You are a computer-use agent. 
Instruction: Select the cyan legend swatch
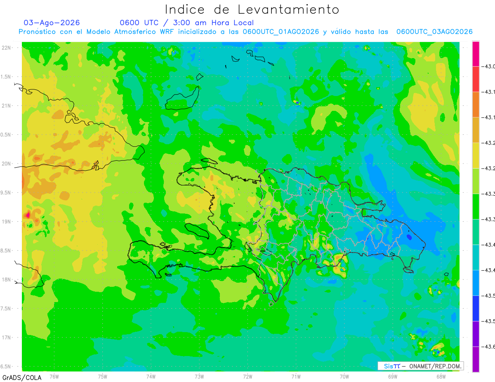pos(476,257)
